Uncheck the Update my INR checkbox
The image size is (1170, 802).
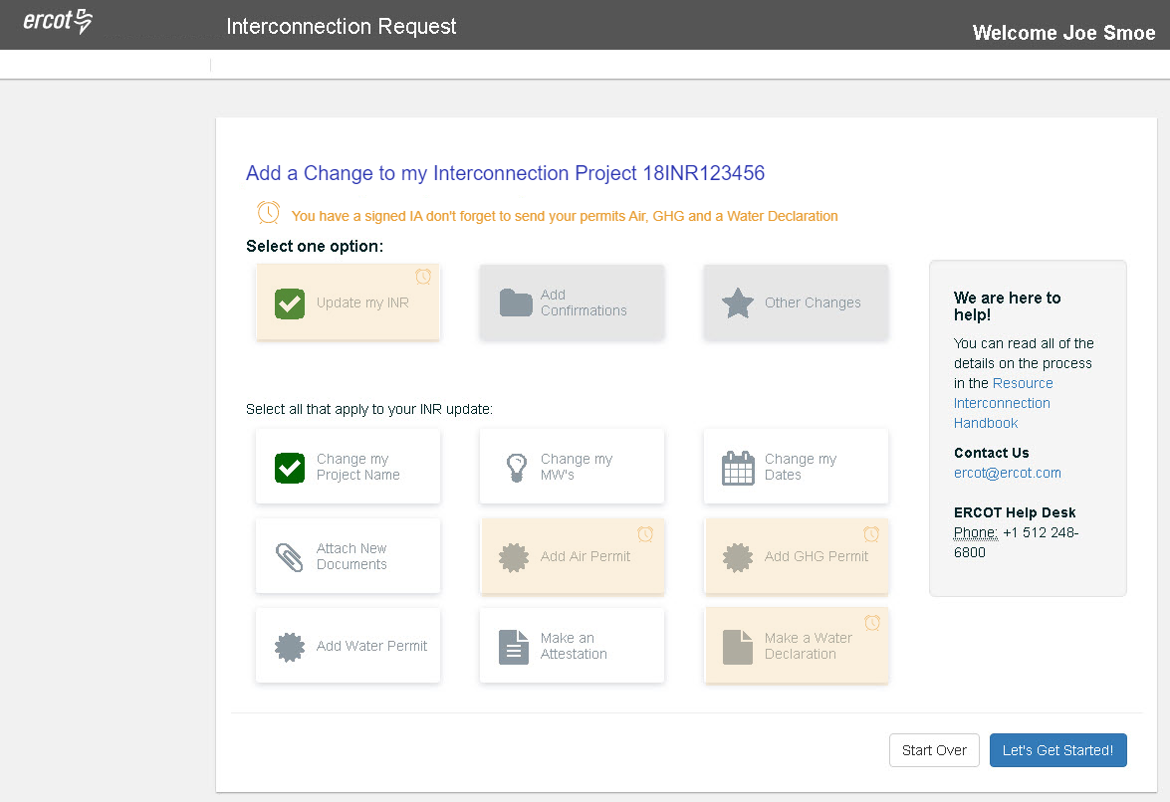click(290, 303)
